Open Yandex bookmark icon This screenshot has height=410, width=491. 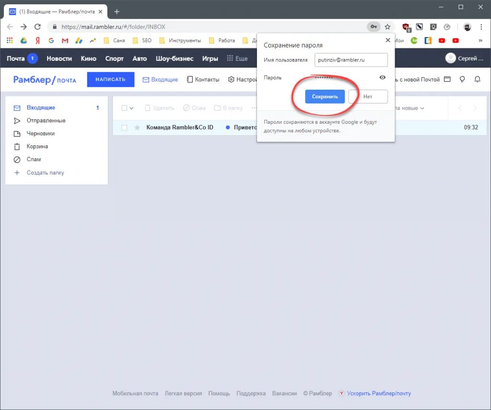[37, 40]
